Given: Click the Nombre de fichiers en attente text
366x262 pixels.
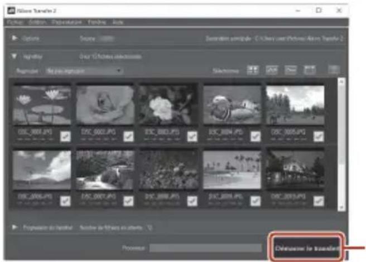Looking at the screenshot, I should point(116,227).
